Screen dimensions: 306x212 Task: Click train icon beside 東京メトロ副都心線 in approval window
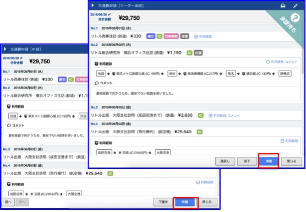113,74
